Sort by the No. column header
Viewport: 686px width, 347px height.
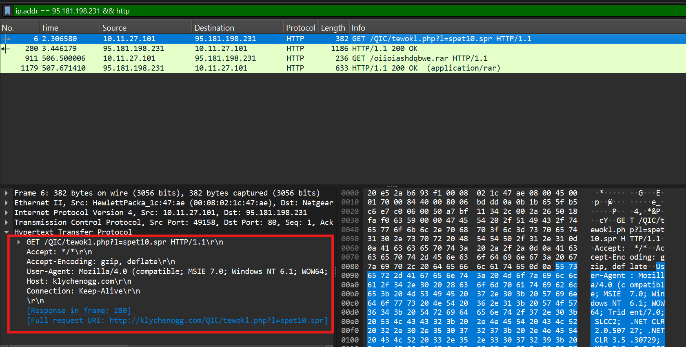click(19, 28)
